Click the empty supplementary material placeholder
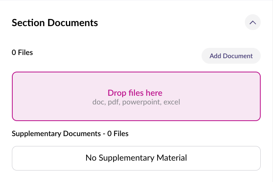The image size is (273, 182). click(x=136, y=158)
